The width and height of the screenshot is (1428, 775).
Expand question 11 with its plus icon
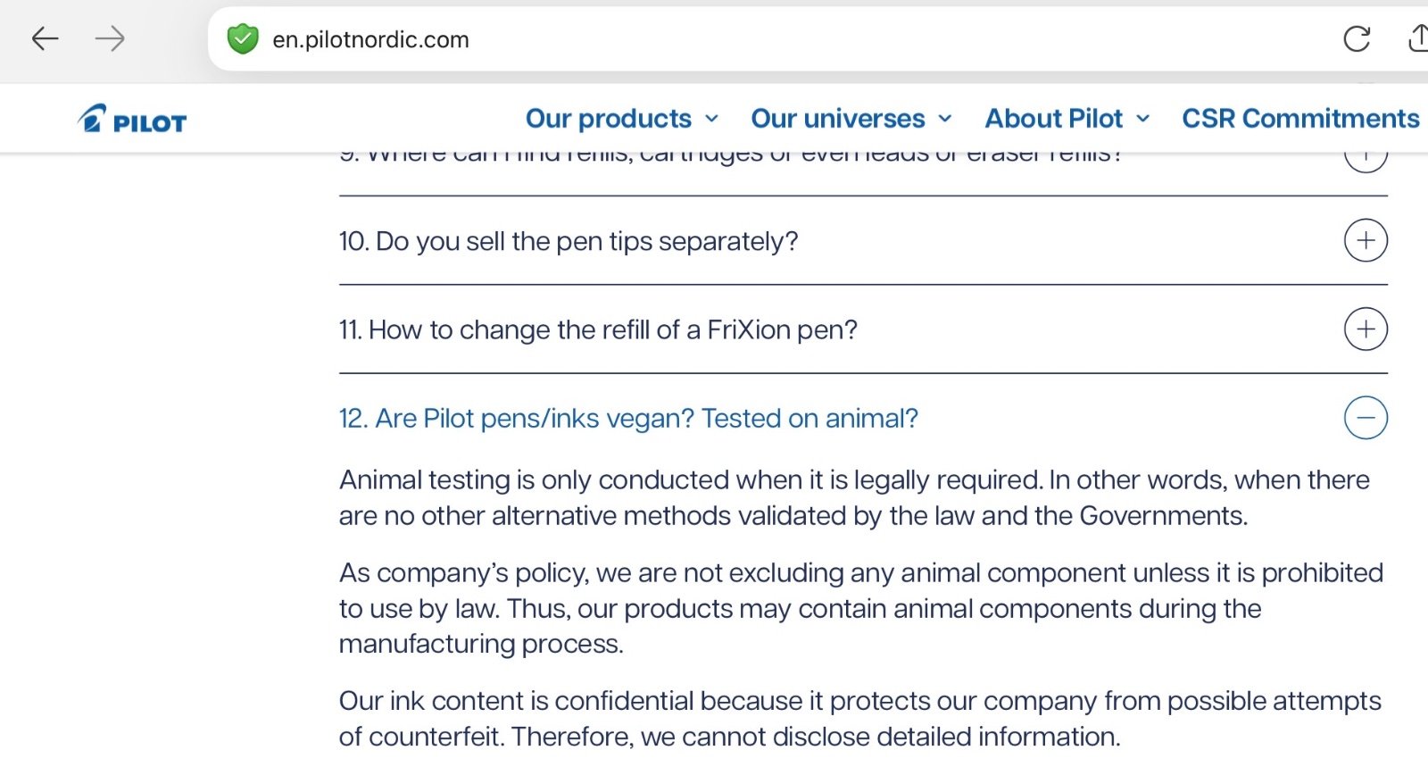[x=1366, y=329]
